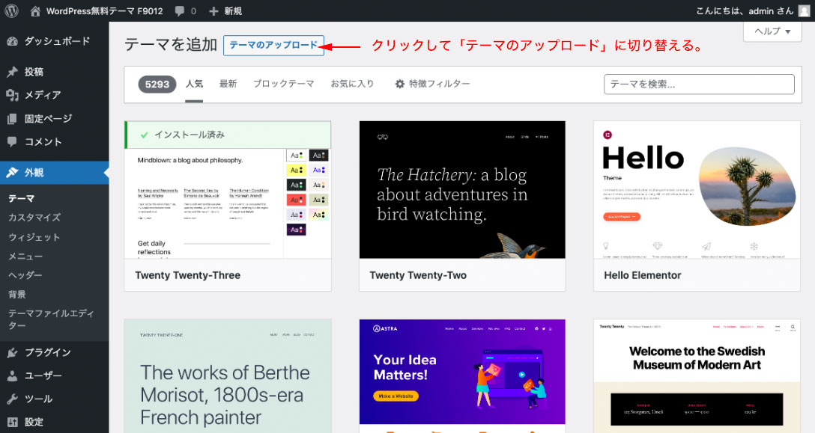Viewport: 815px width, 433px height.
Task: Click the ユーザー person icon
Action: tap(13, 376)
